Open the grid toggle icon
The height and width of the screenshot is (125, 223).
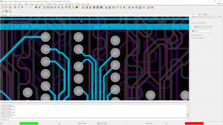coord(83,7)
